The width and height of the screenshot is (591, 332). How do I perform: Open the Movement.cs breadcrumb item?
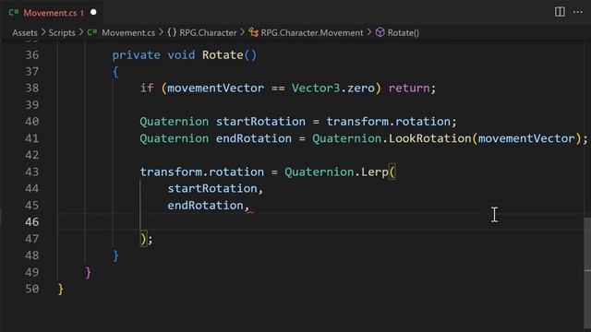pos(128,33)
